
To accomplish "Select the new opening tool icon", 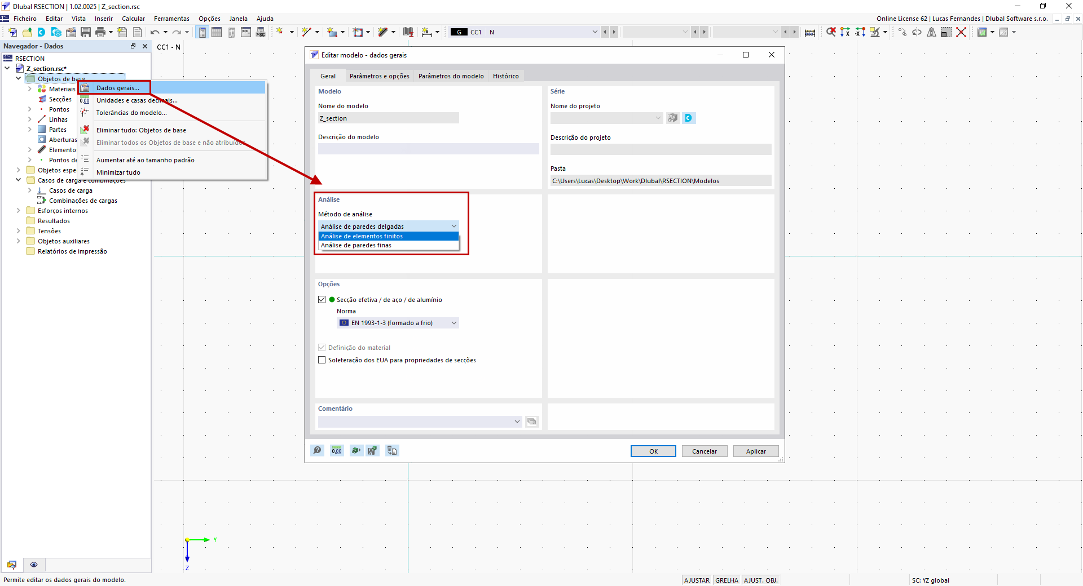I will tap(358, 32).
